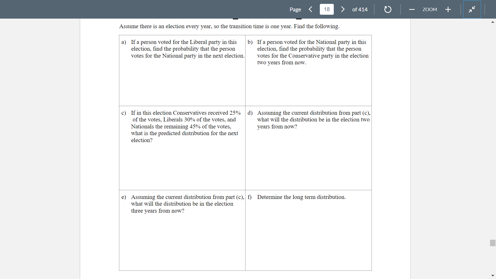Click the page number field showing 18

(327, 9)
